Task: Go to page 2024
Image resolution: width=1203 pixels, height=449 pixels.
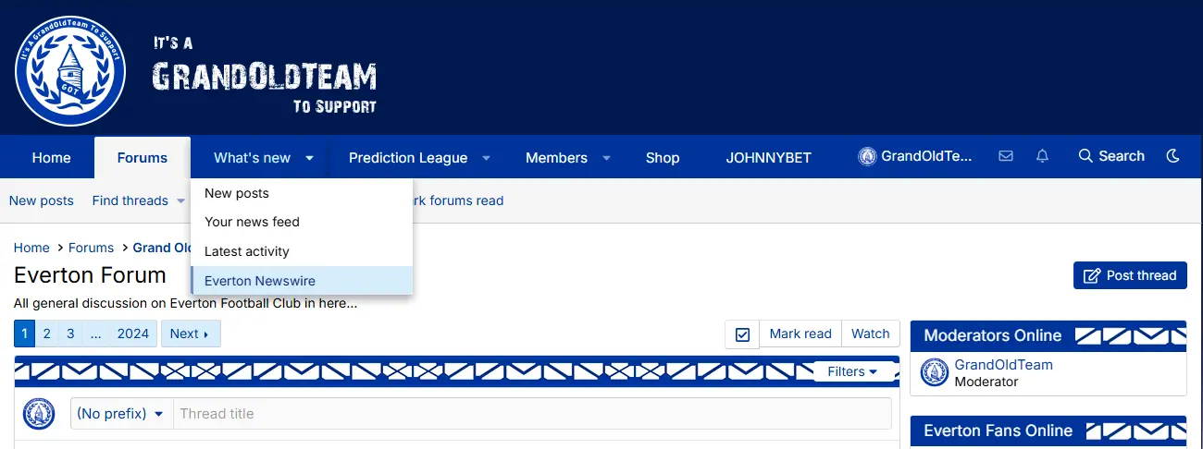Action: point(133,334)
